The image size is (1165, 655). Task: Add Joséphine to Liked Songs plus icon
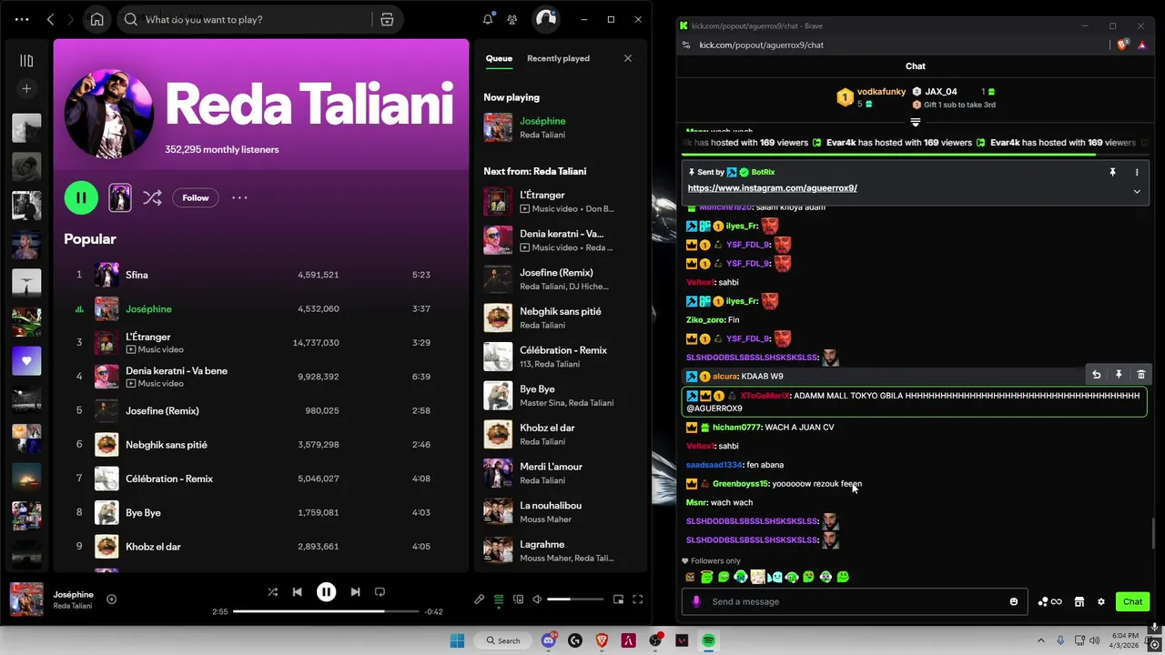click(111, 599)
